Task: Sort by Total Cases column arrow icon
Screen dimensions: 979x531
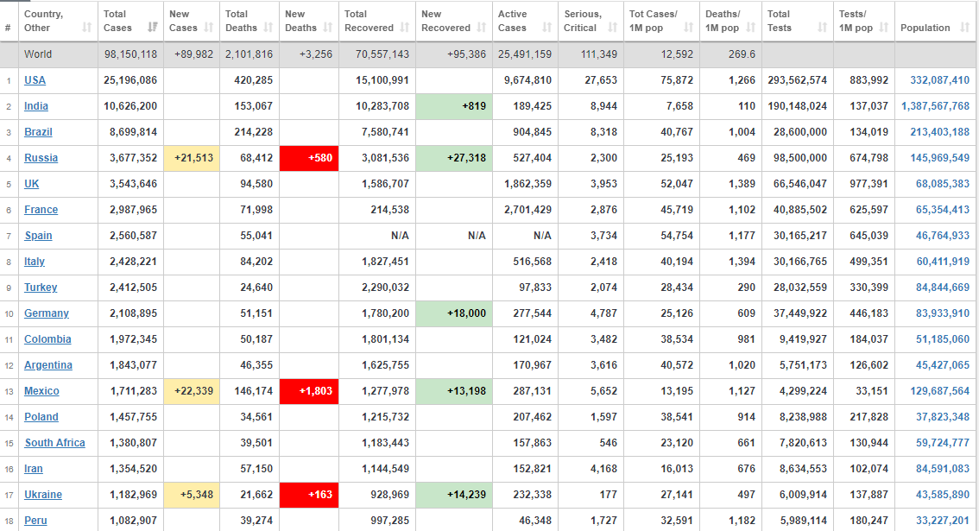Action: (x=153, y=28)
